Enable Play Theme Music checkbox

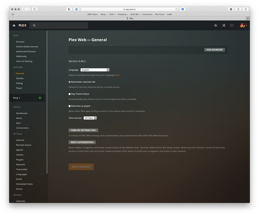[69, 94]
